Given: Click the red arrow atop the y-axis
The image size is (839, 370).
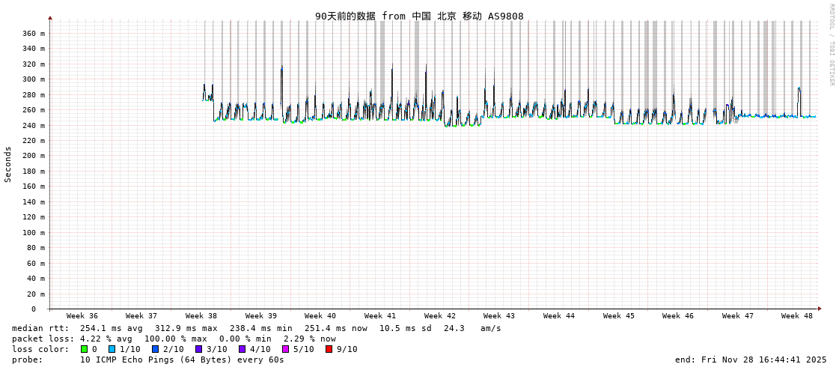Looking at the screenshot, I should click(50, 17).
